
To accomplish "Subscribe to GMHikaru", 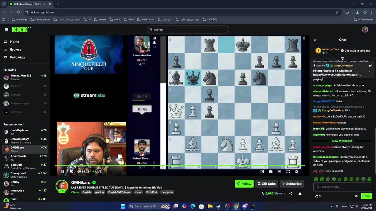I will coord(292,184).
